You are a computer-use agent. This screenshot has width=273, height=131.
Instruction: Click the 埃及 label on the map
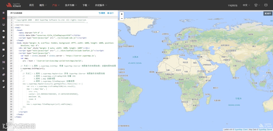(x=195, y=63)
